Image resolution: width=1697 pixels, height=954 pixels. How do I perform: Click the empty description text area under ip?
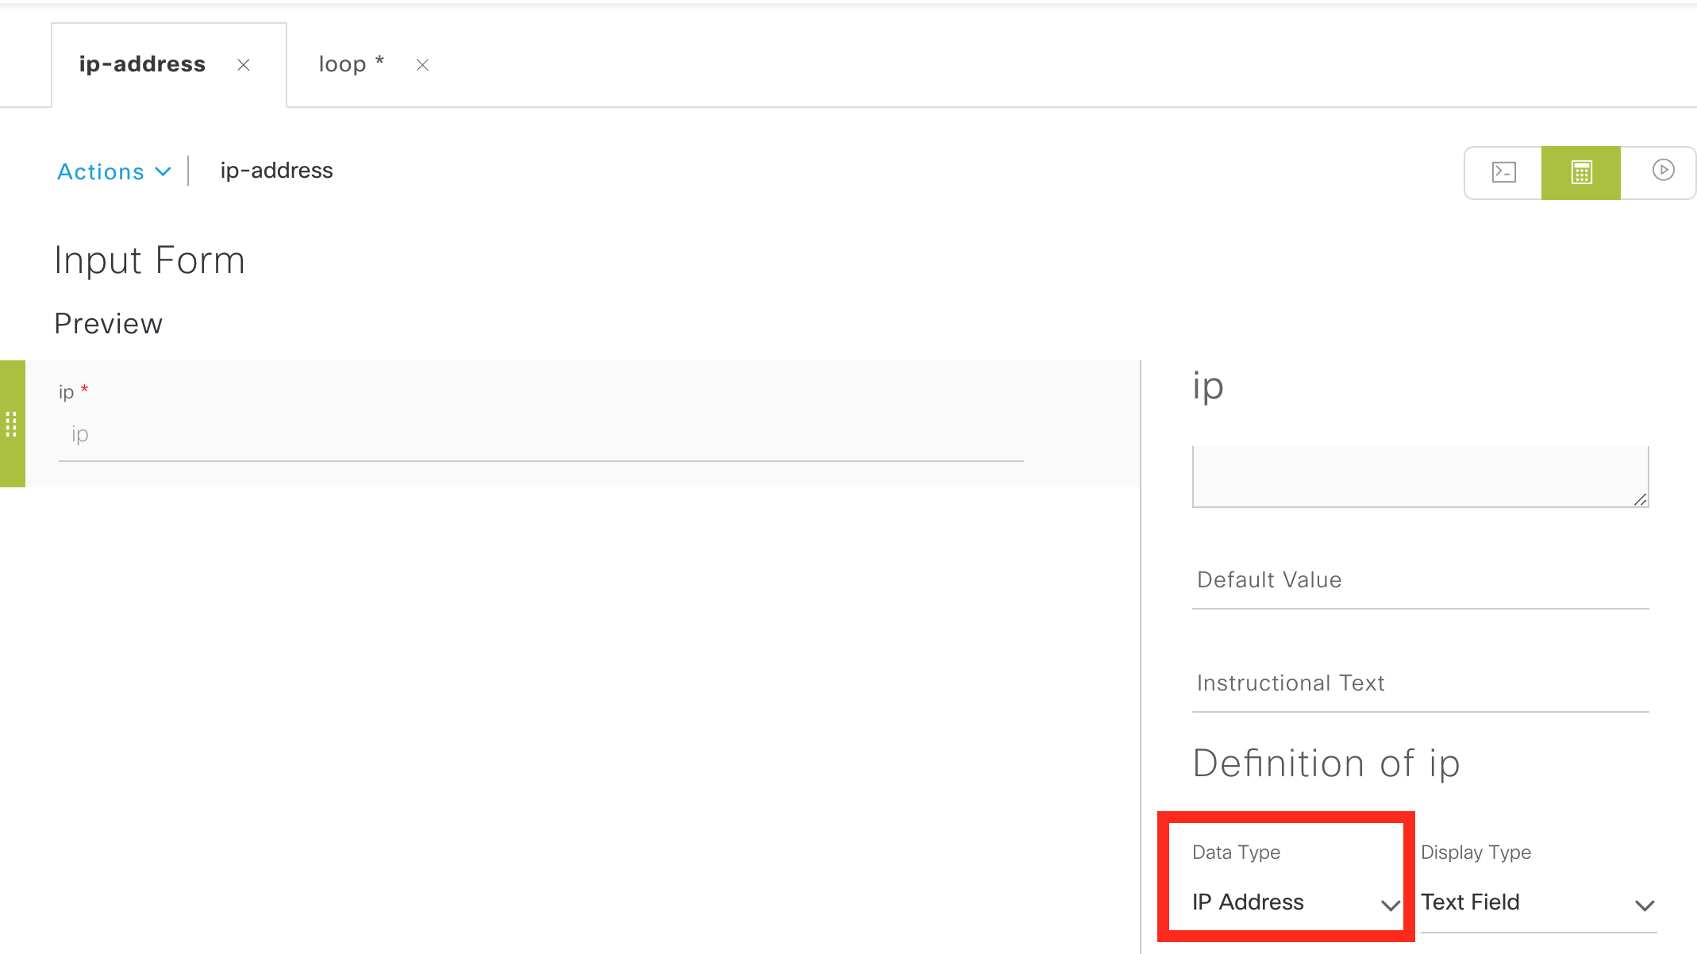[x=1419, y=475]
